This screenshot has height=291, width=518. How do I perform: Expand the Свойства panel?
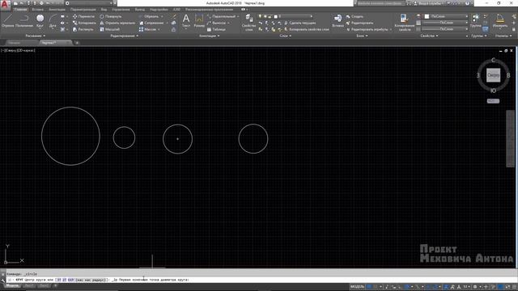430,36
